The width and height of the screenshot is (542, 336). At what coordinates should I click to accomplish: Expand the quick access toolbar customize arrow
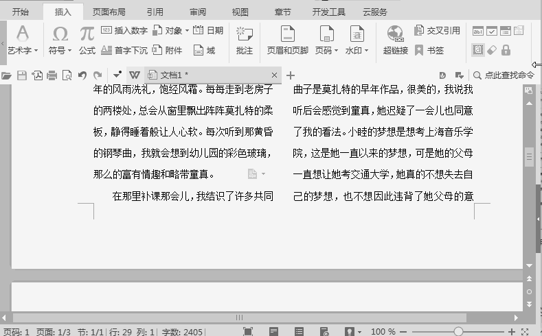coord(117,74)
